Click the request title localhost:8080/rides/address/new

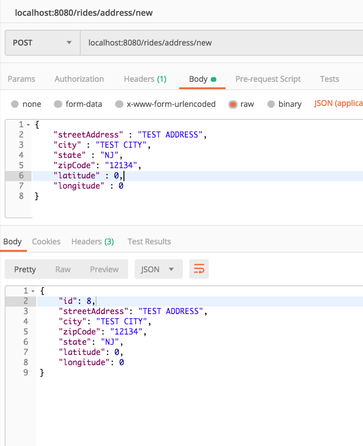pos(84,13)
